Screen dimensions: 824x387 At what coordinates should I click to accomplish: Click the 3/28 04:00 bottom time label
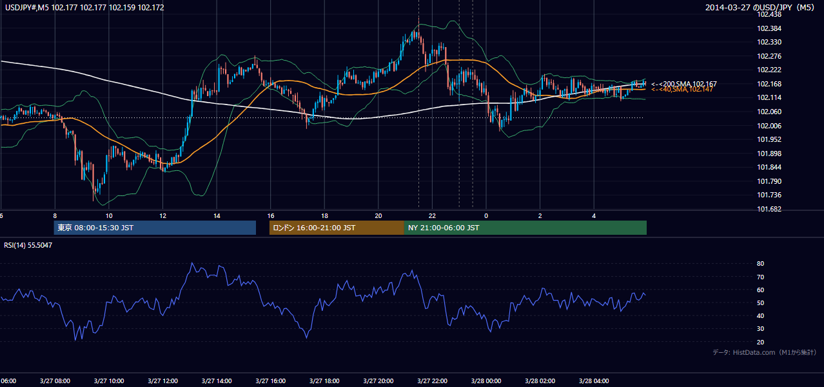[594, 381]
